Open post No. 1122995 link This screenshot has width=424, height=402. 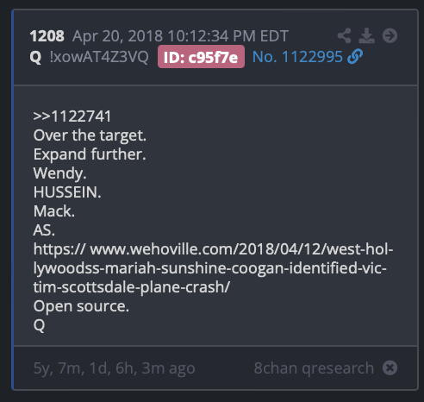coord(297,57)
